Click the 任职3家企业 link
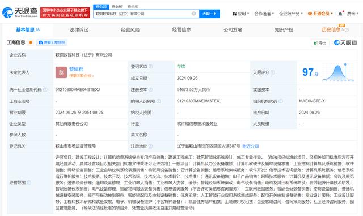Screen dimensions: 363x216 82,76
